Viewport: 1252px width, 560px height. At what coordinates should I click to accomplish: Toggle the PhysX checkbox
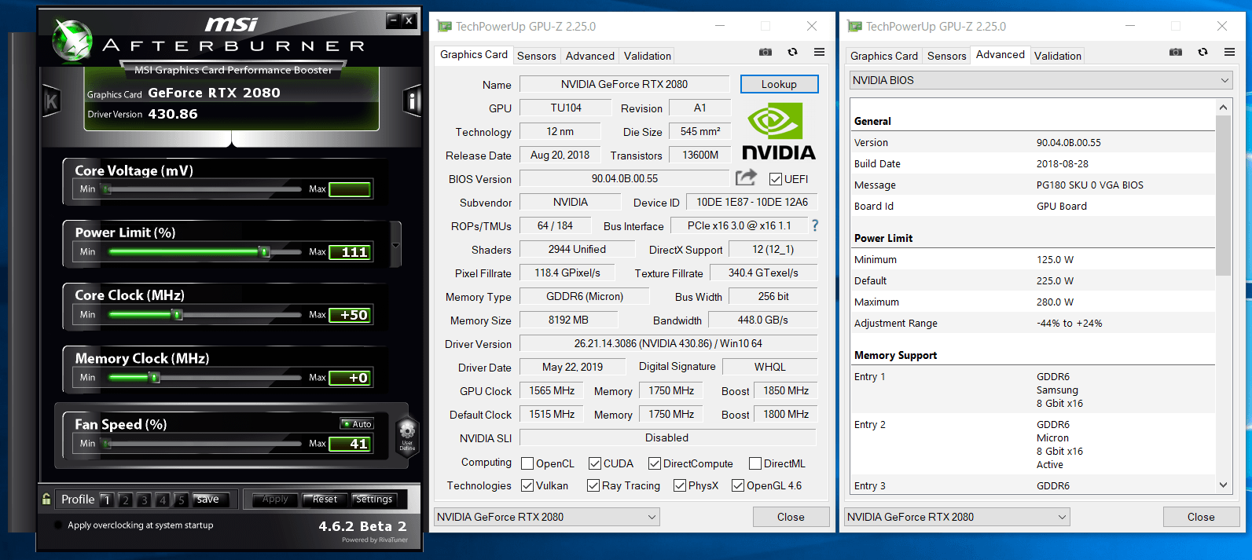click(680, 485)
